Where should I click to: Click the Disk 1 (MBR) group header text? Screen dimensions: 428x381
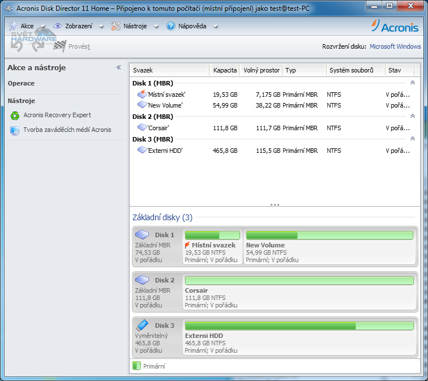point(153,83)
